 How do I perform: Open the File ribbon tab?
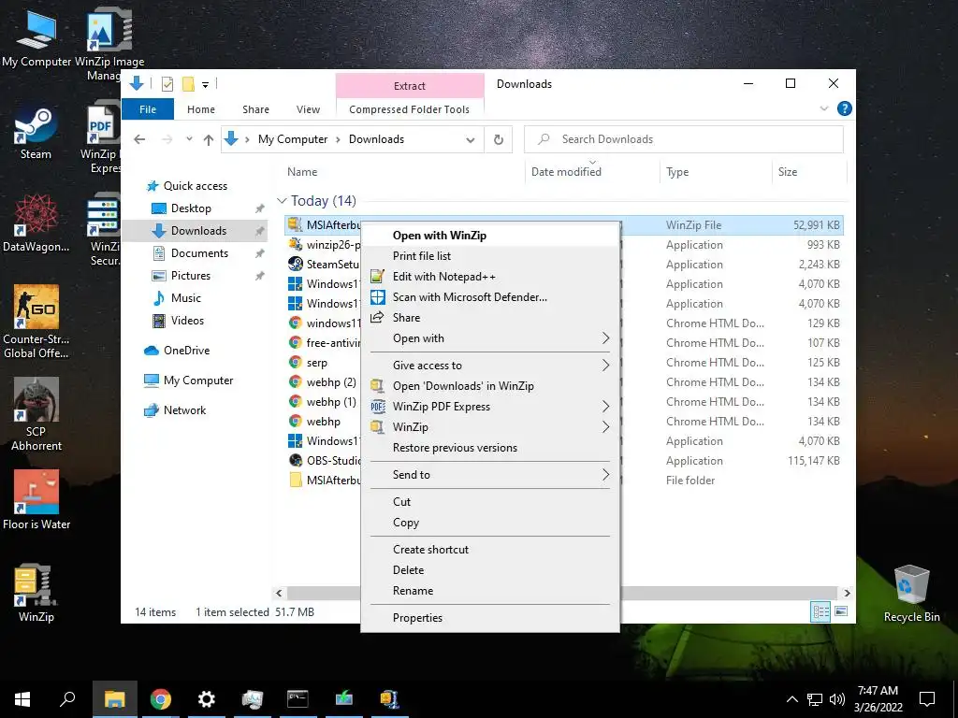pos(148,109)
